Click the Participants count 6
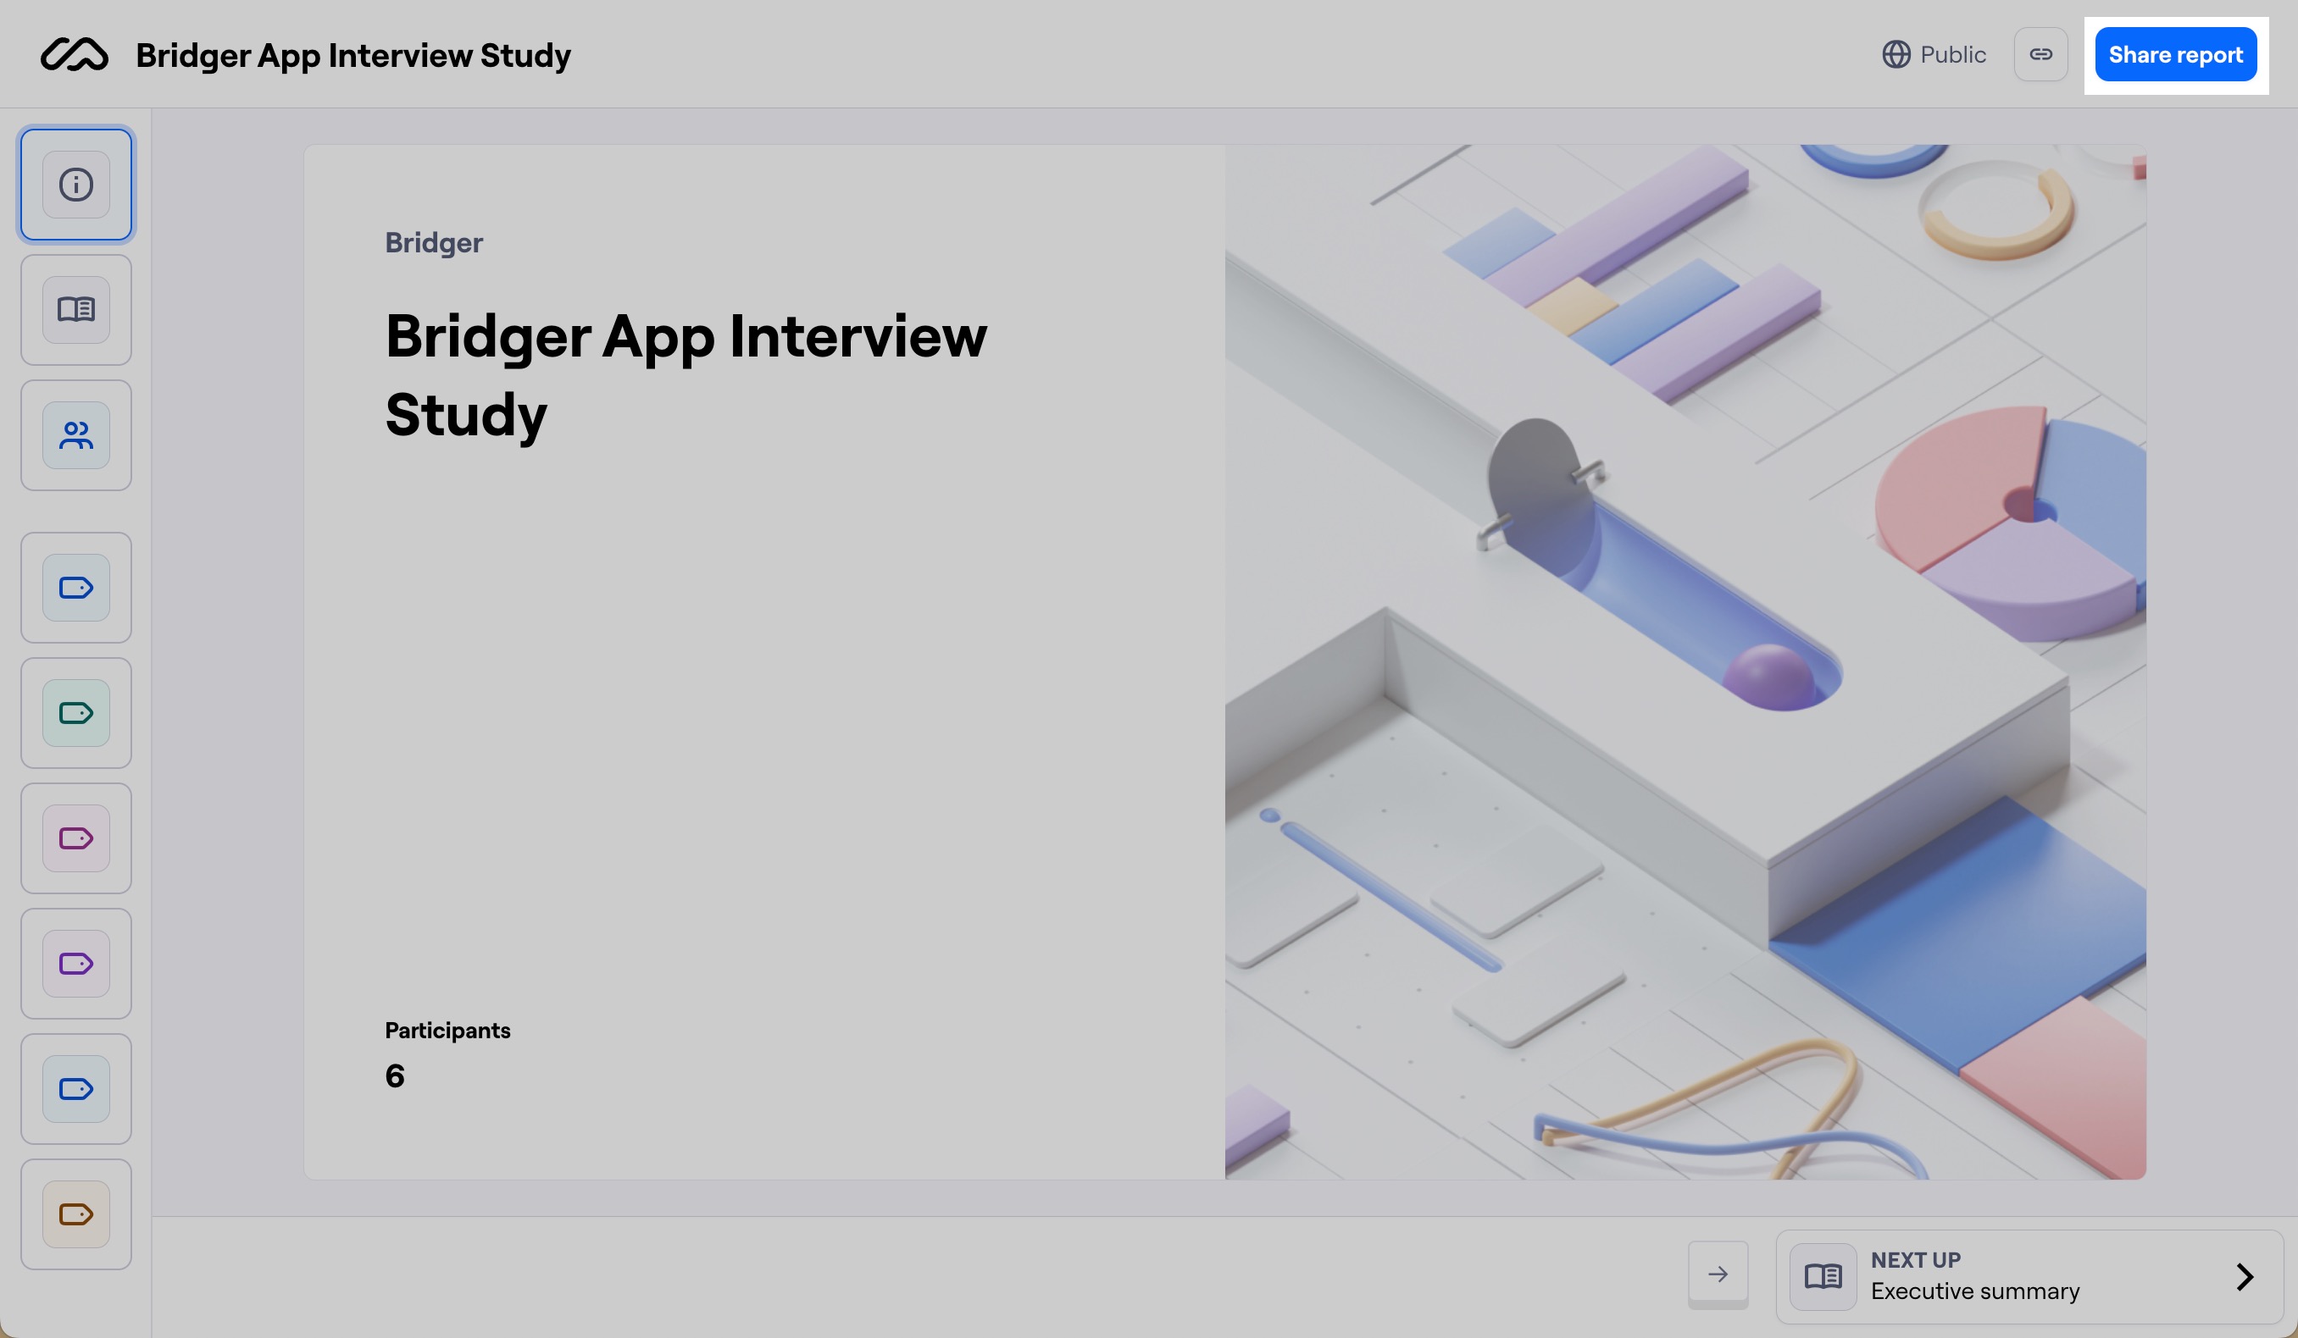The image size is (2298, 1338). click(395, 1076)
